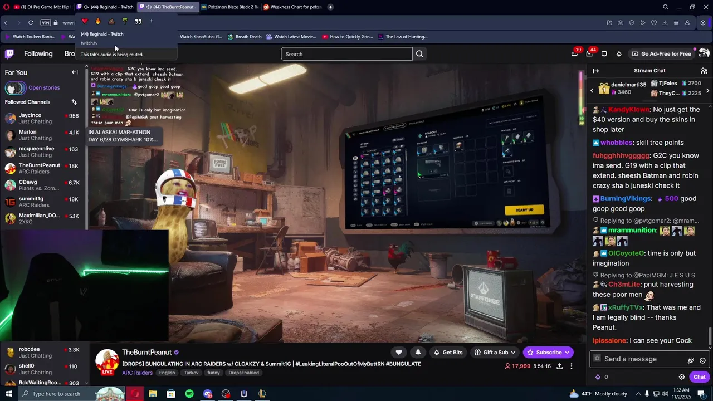
Task: Switch to the Reginald Twitch tab
Action: tap(105, 7)
